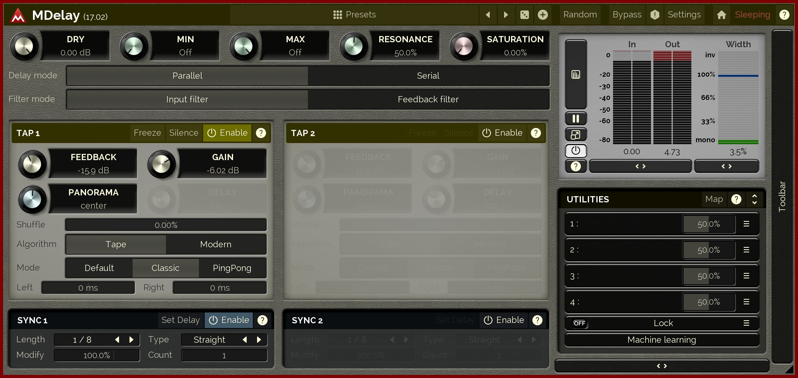Toggle TAP 2 Enable button
The width and height of the screenshot is (798, 378).
[x=503, y=133]
